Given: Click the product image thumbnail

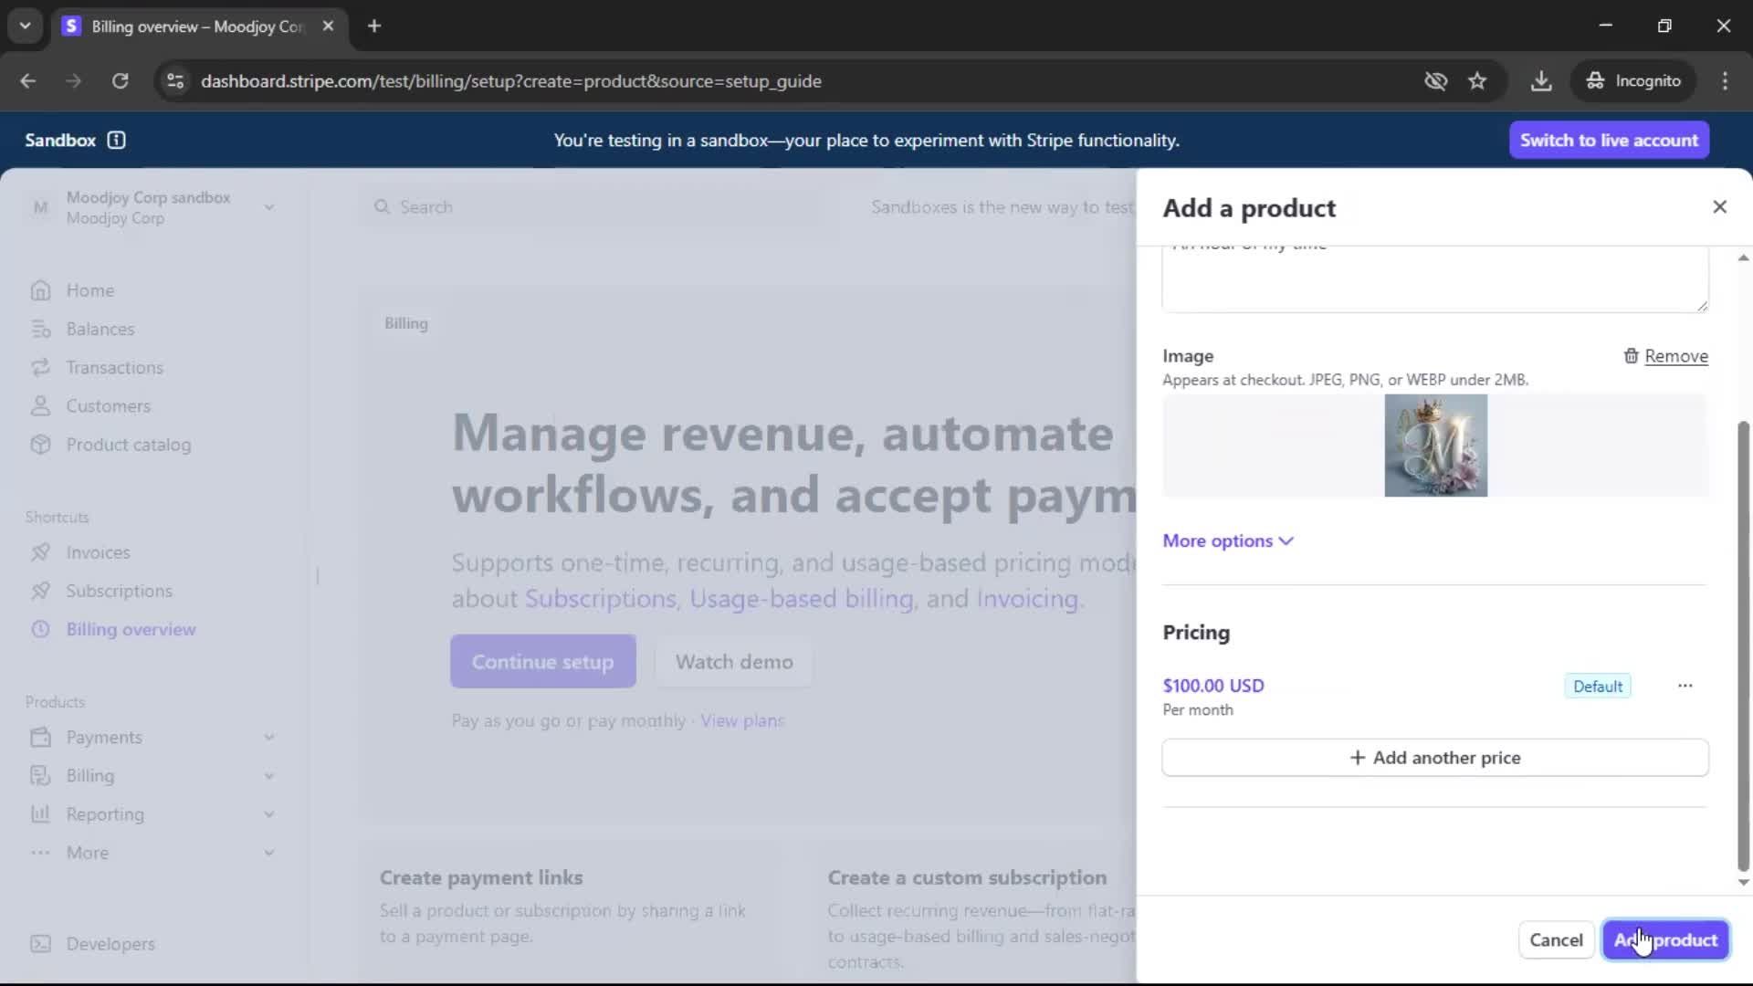Looking at the screenshot, I should [1435, 446].
